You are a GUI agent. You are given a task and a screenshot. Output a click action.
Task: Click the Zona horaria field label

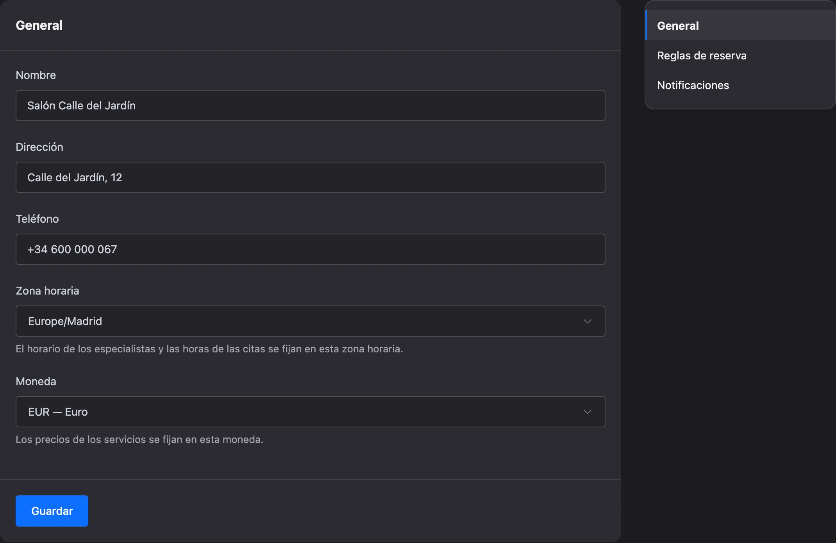(47, 291)
